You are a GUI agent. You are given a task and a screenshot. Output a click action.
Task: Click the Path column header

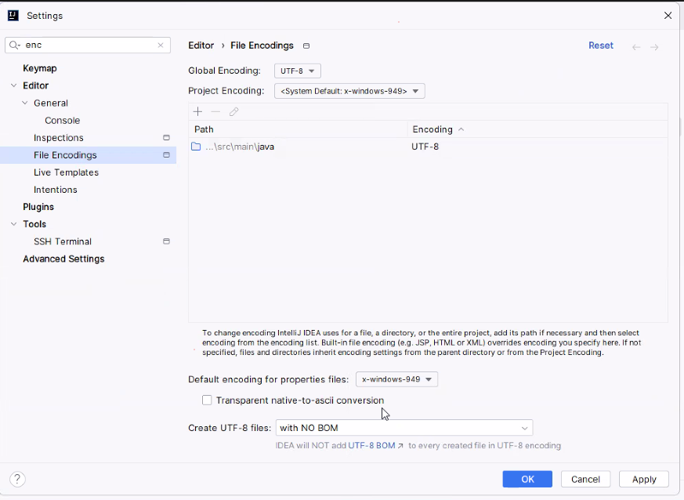[298, 129]
